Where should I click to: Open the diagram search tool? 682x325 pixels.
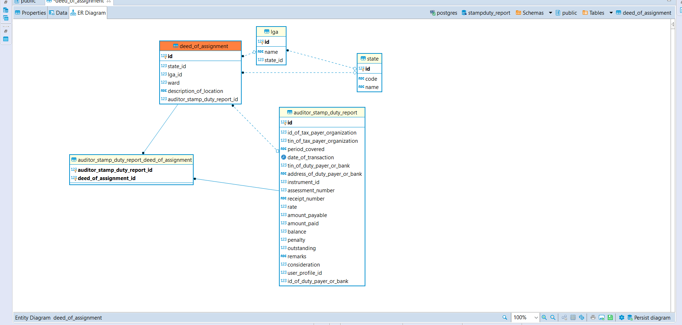pyautogui.click(x=505, y=317)
